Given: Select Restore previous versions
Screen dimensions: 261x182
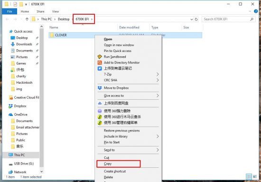Looking at the screenshot, I should 121,130.
